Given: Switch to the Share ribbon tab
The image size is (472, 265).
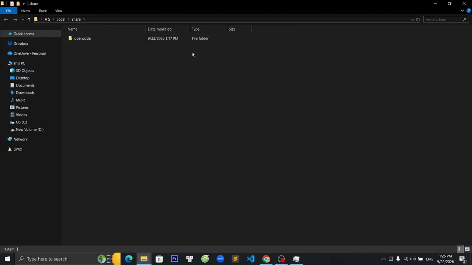Looking at the screenshot, I should tap(42, 11).
